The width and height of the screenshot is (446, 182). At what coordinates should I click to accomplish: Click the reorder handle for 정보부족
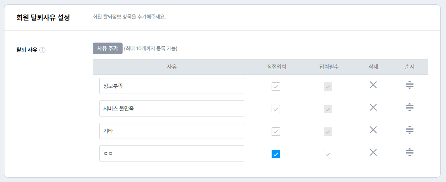point(410,85)
